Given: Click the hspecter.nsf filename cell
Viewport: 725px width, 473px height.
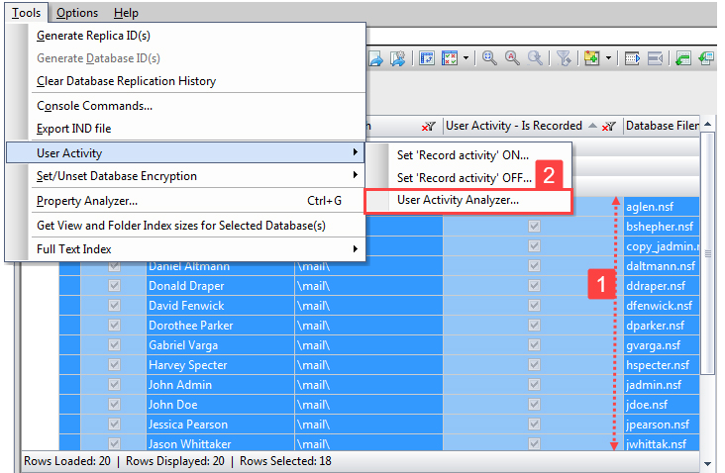Looking at the screenshot, I should (662, 365).
